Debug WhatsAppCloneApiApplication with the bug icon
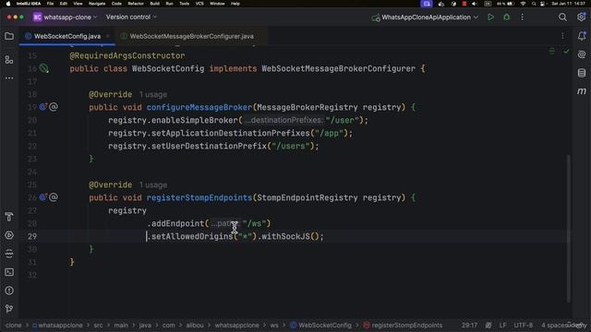 (507, 18)
